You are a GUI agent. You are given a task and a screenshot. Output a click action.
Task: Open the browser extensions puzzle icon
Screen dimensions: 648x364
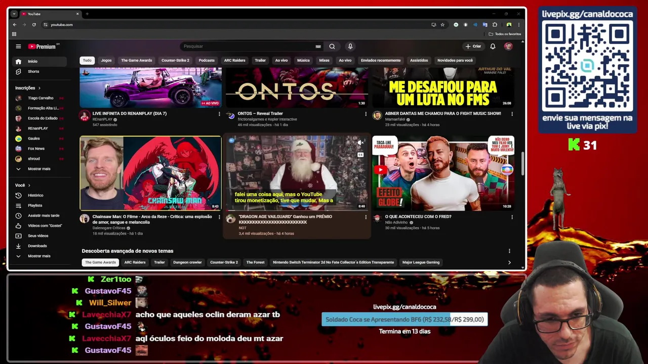495,25
